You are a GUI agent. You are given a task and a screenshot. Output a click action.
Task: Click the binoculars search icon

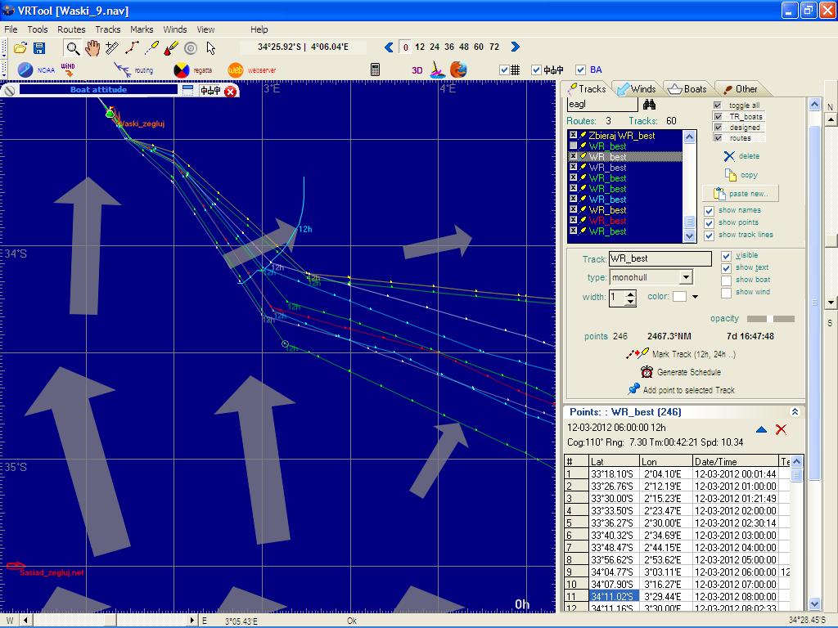[x=649, y=105]
